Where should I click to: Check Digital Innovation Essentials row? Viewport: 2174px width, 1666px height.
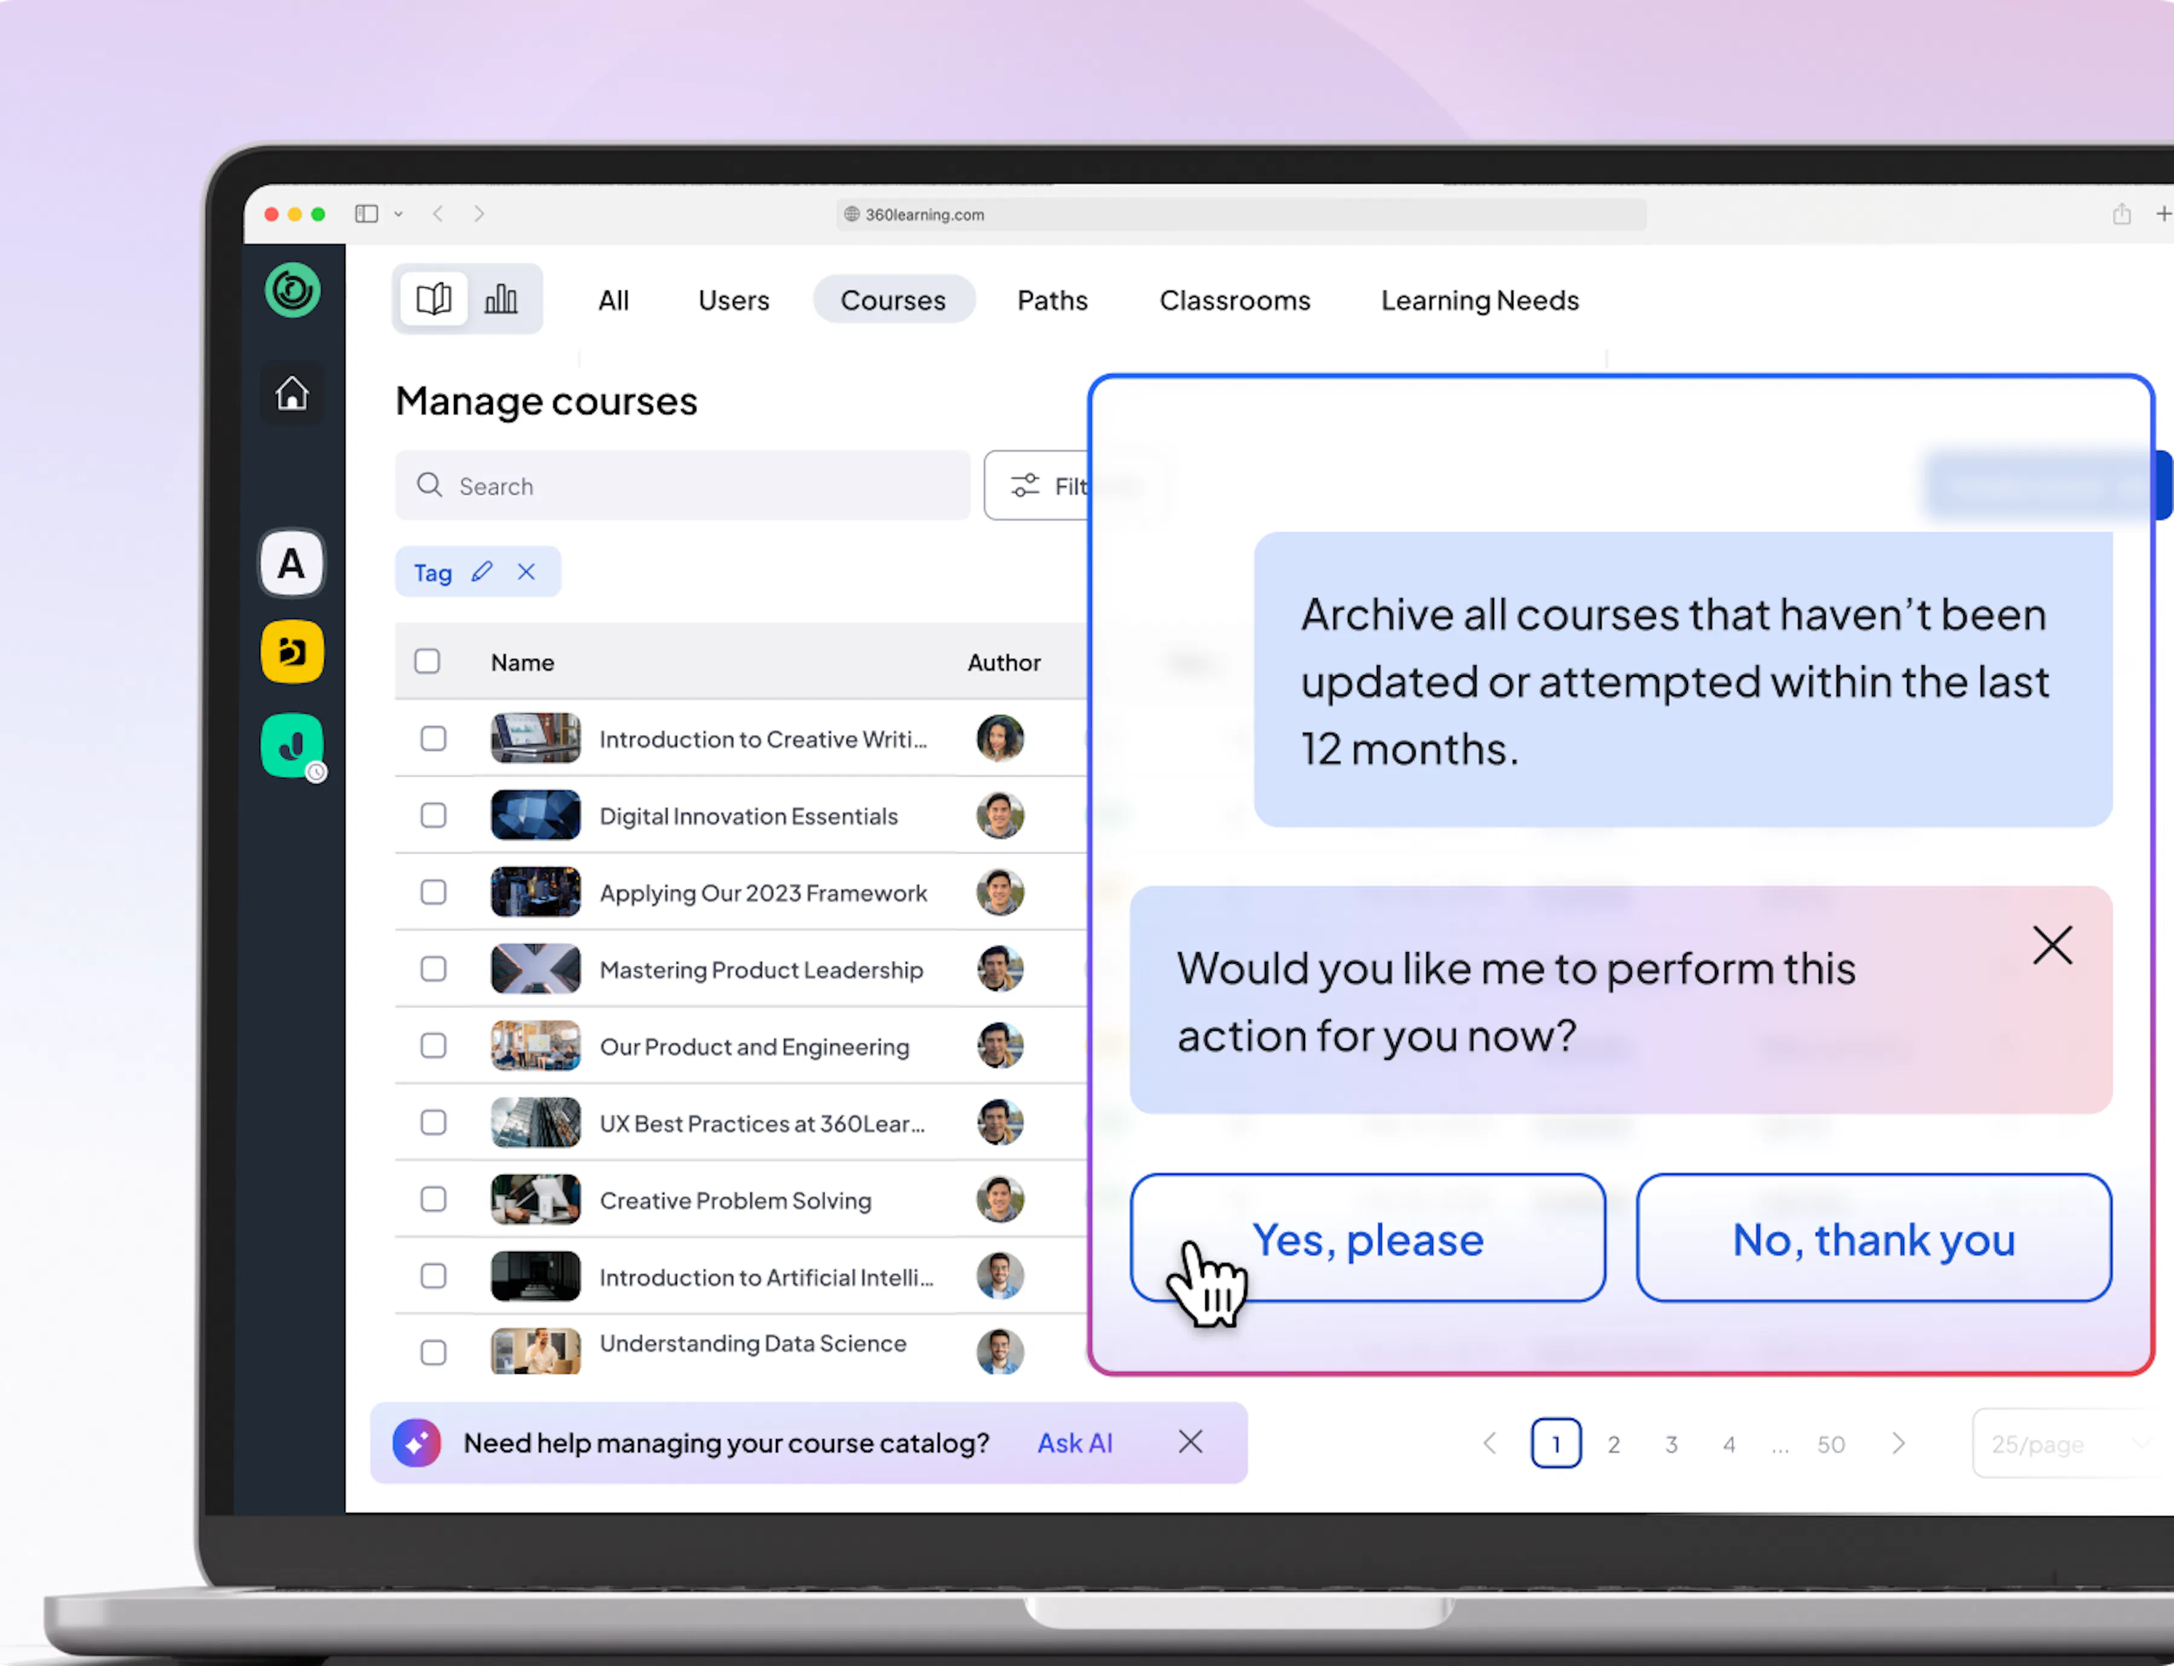pos(434,815)
